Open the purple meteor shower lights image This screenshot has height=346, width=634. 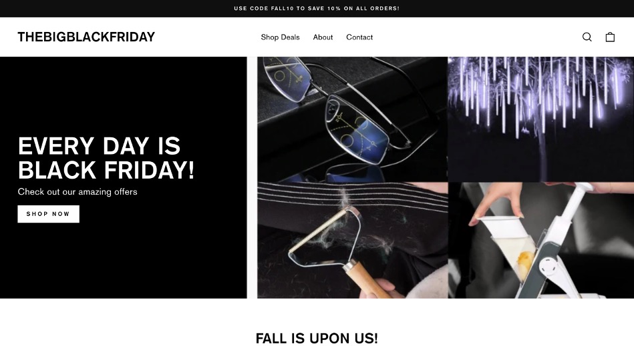click(x=541, y=119)
